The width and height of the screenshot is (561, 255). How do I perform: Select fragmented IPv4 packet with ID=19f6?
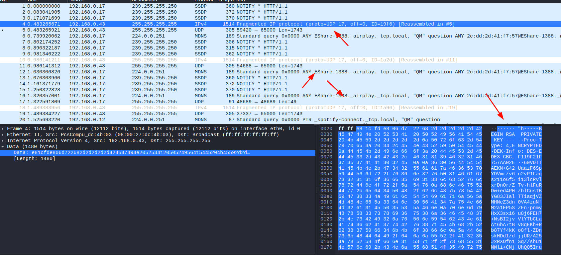[x=280, y=24]
